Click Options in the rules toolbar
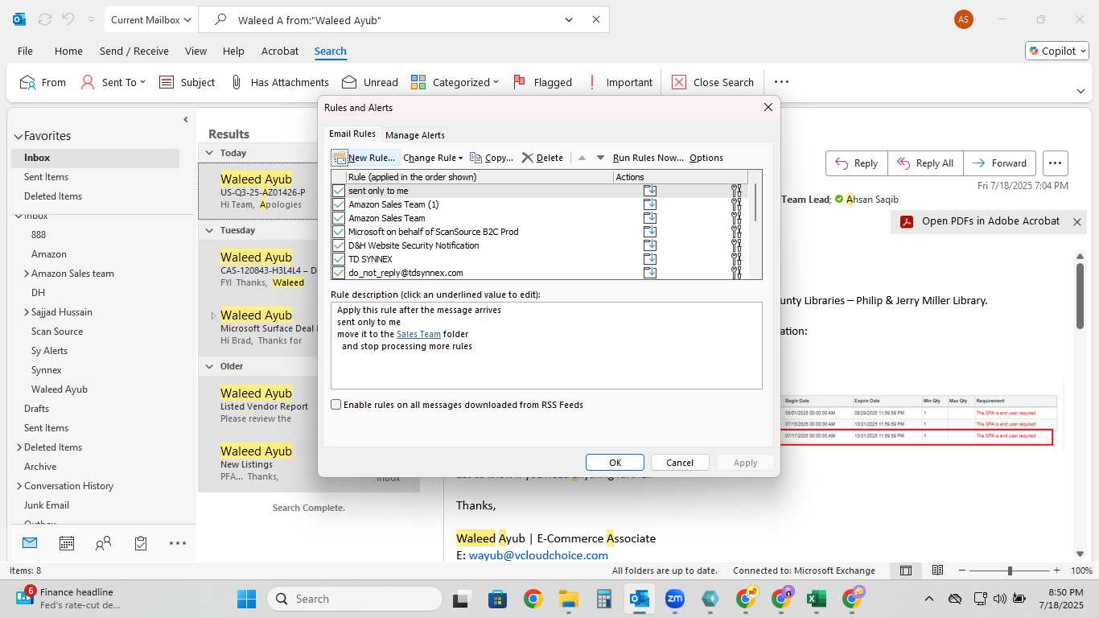Screen dimensions: 1099x618 (x=706, y=158)
